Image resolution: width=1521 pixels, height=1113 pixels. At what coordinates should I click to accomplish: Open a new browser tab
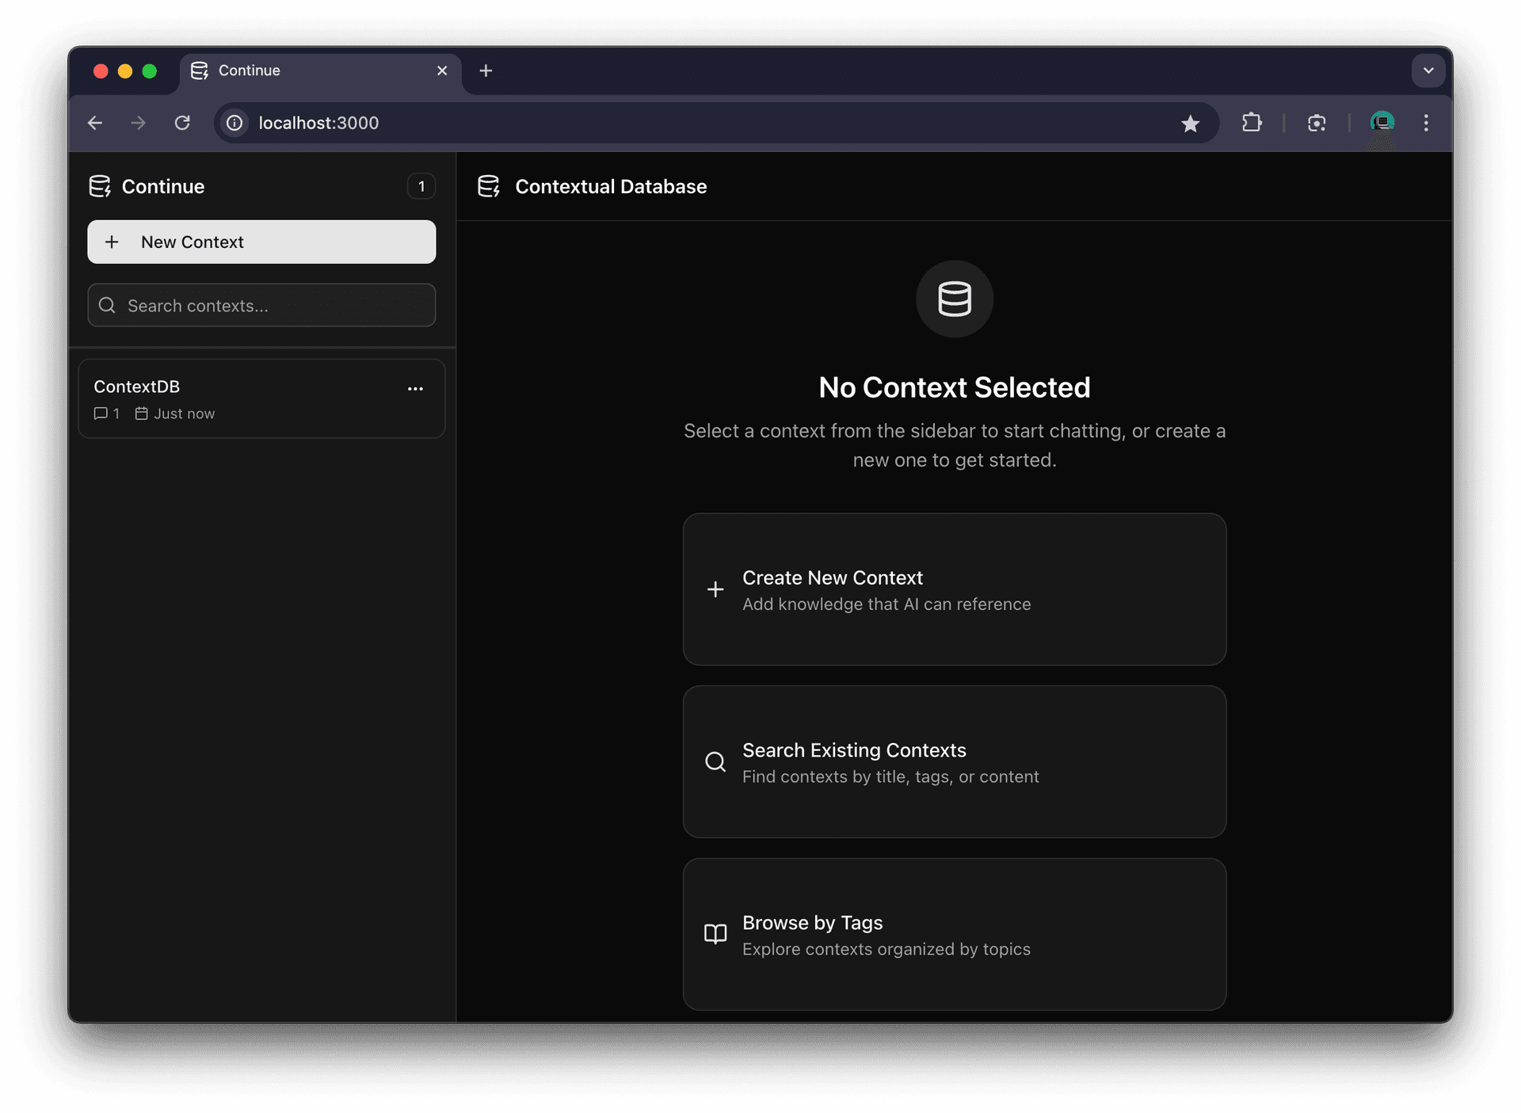point(486,71)
